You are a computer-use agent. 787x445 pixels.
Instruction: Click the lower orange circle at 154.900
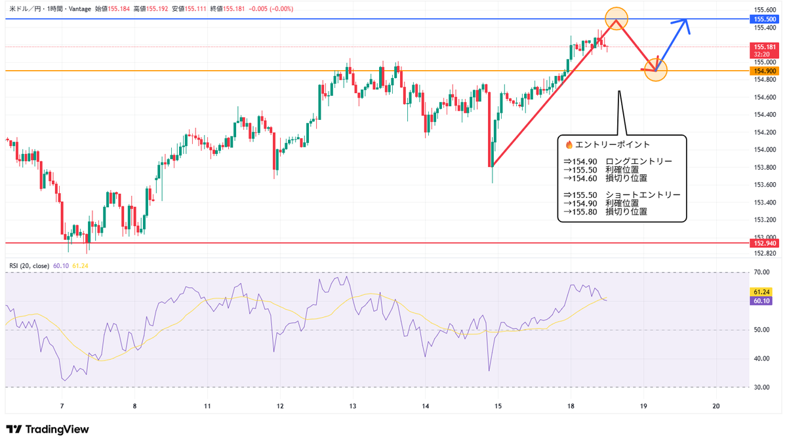click(655, 69)
